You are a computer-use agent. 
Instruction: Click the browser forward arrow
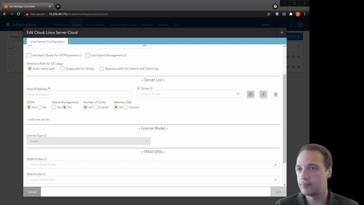click(x=11, y=14)
